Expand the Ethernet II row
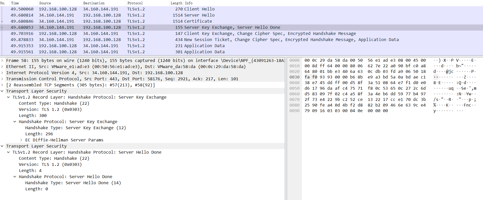 pyautogui.click(x=2, y=67)
